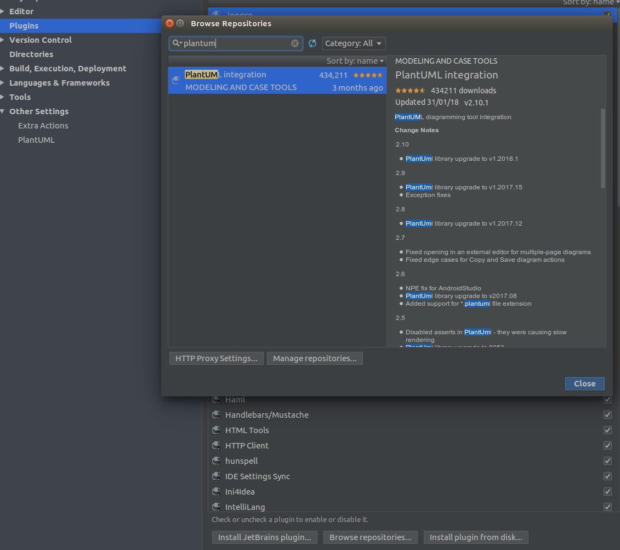
Task: Select Version Control tree label
Action: tap(41, 40)
